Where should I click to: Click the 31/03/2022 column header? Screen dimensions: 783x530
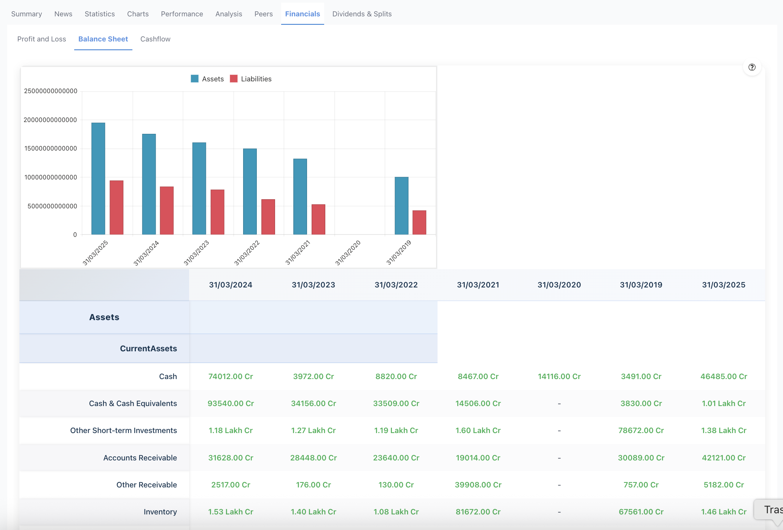396,285
